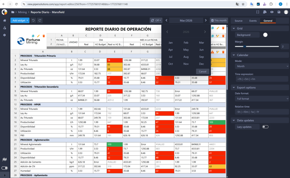
Task: Click Cancel in the month picker
Action: tap(202, 71)
